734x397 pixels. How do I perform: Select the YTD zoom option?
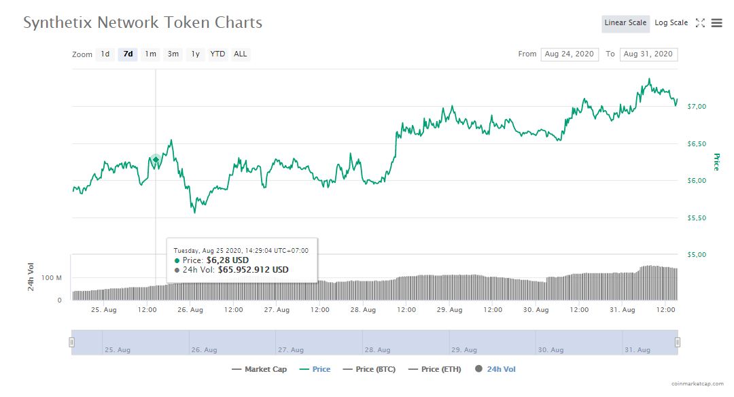click(x=217, y=54)
